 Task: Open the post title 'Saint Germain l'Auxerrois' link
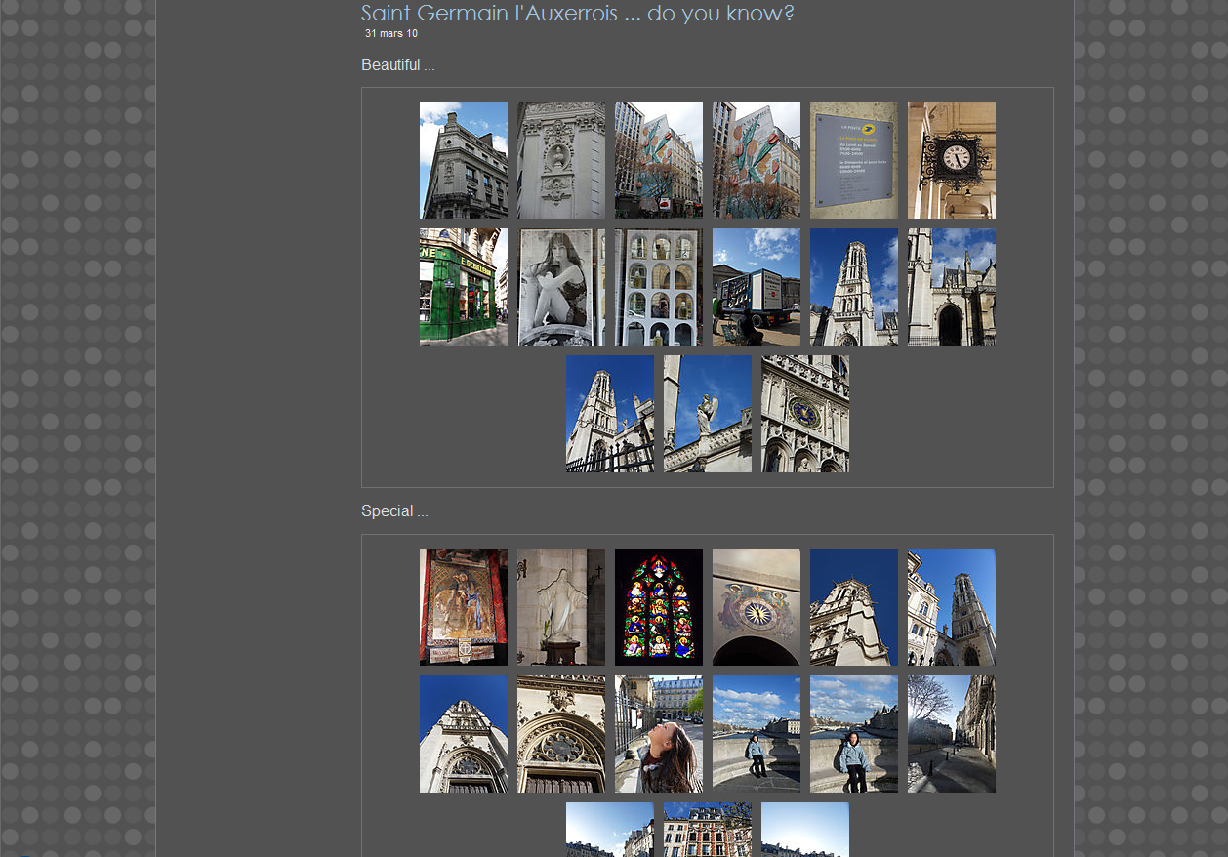pos(576,14)
